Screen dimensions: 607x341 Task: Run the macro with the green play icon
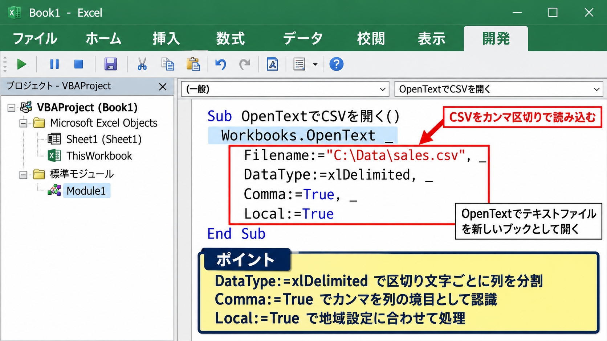pos(21,65)
